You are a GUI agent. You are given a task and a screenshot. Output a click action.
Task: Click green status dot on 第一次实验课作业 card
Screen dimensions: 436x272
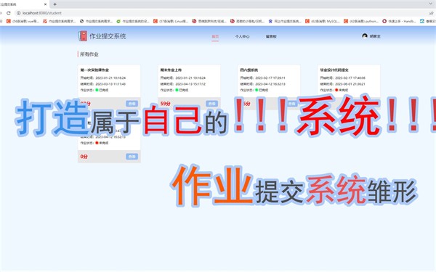(x=97, y=90)
